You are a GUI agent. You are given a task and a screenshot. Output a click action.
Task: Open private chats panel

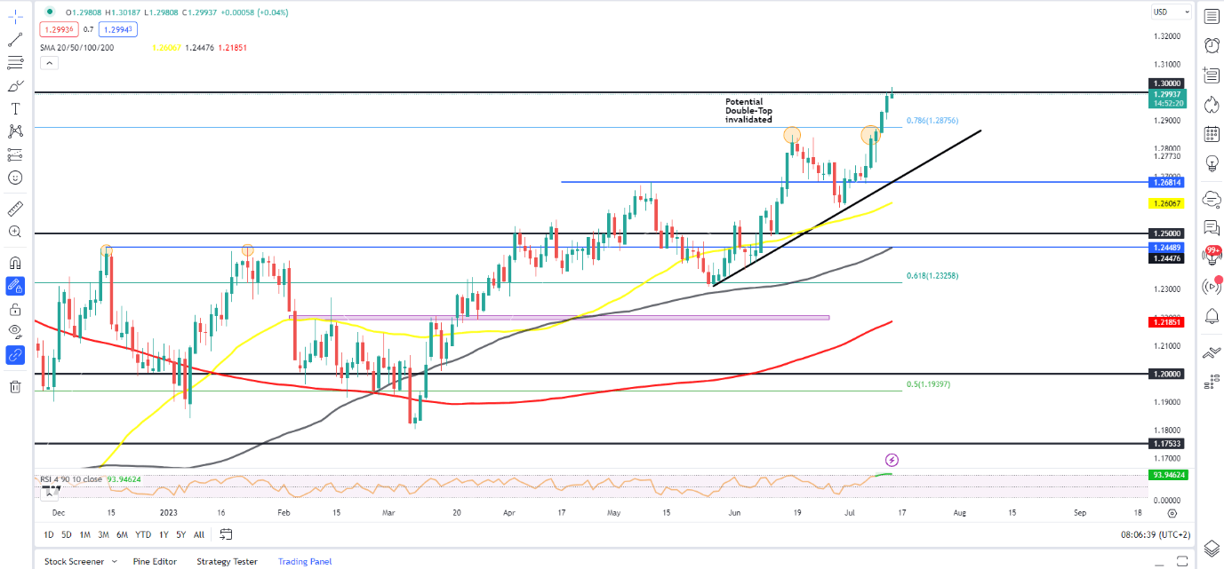pyautogui.click(x=1211, y=228)
